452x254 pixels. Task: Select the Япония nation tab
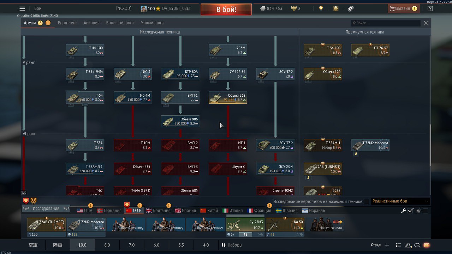tap(185, 211)
